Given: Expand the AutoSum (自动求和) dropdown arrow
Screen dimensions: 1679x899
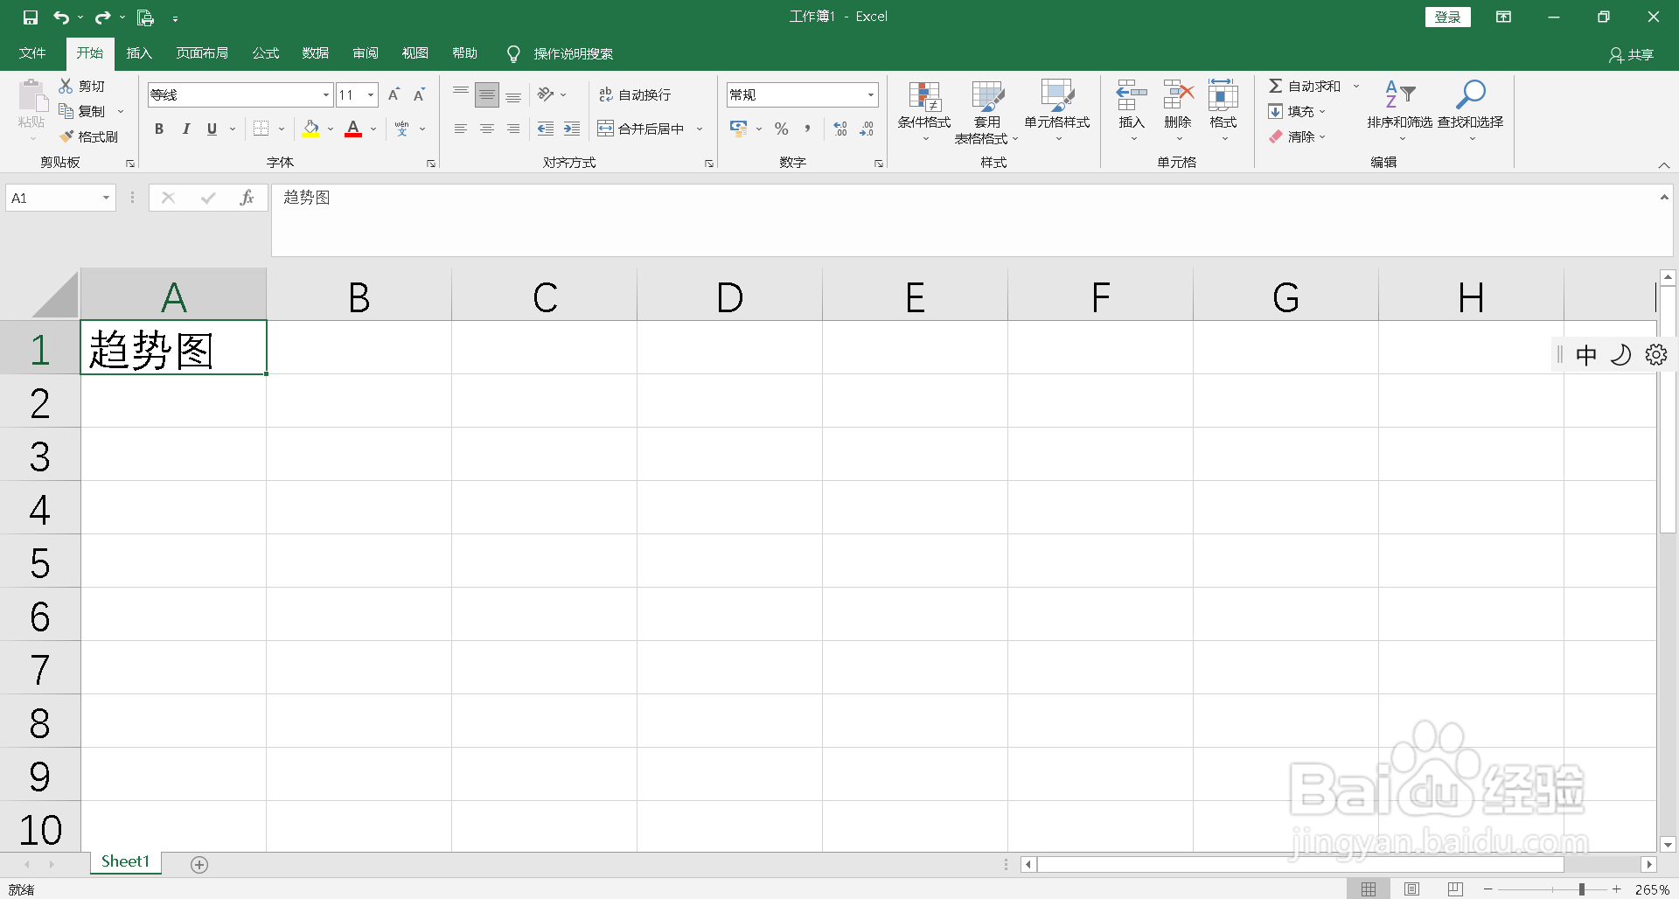Looking at the screenshot, I should click(1356, 86).
